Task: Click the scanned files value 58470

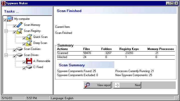Action: click(x=87, y=53)
